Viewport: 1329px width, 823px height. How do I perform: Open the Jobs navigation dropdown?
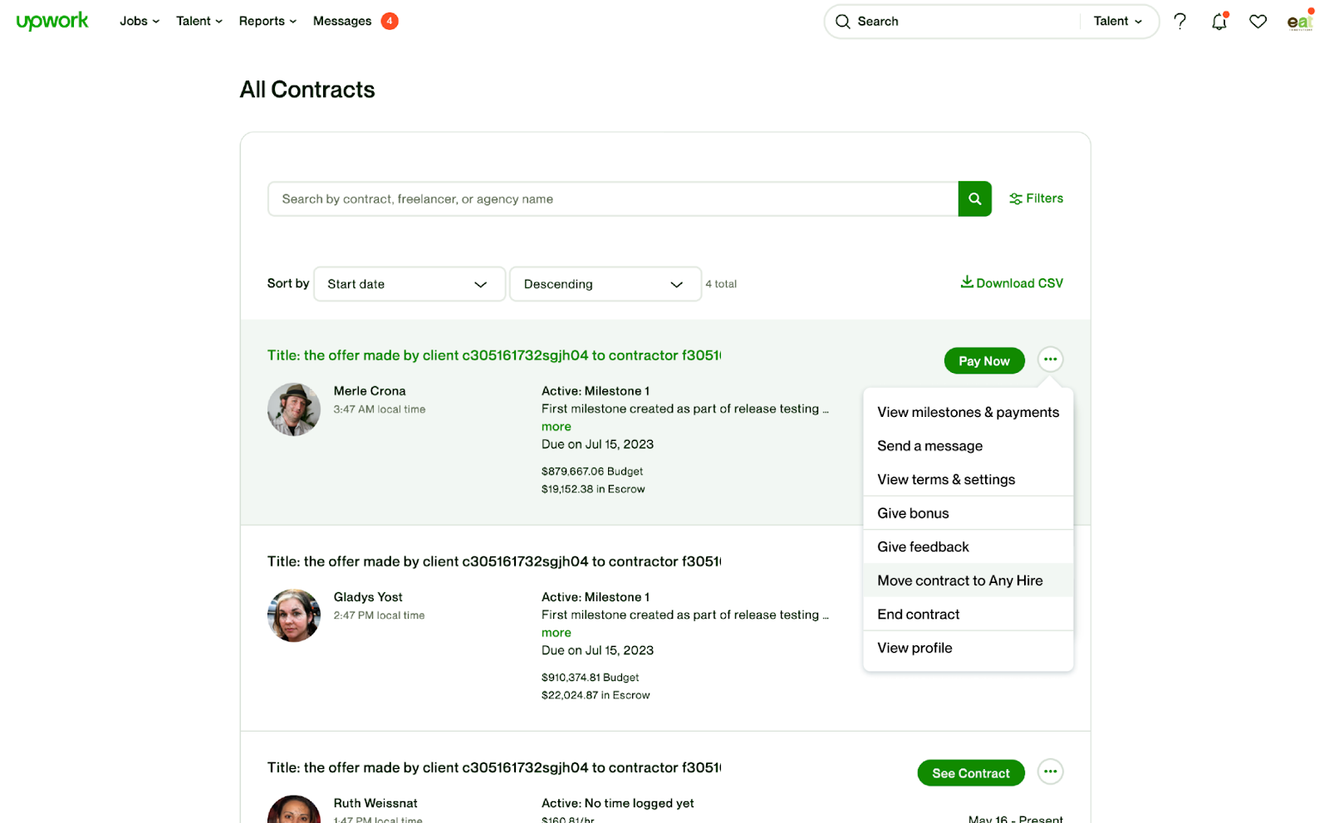tap(139, 22)
